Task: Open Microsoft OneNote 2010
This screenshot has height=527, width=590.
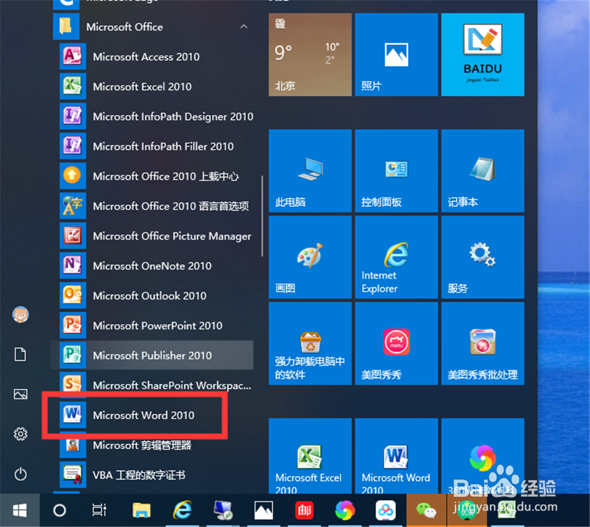Action: [x=152, y=266]
